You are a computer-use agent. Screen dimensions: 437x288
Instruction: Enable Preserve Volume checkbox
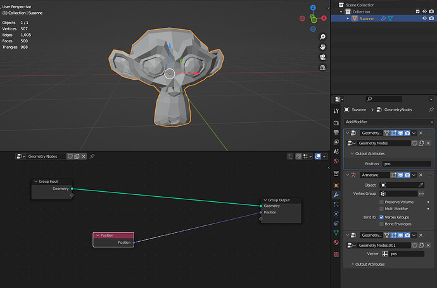point(381,202)
